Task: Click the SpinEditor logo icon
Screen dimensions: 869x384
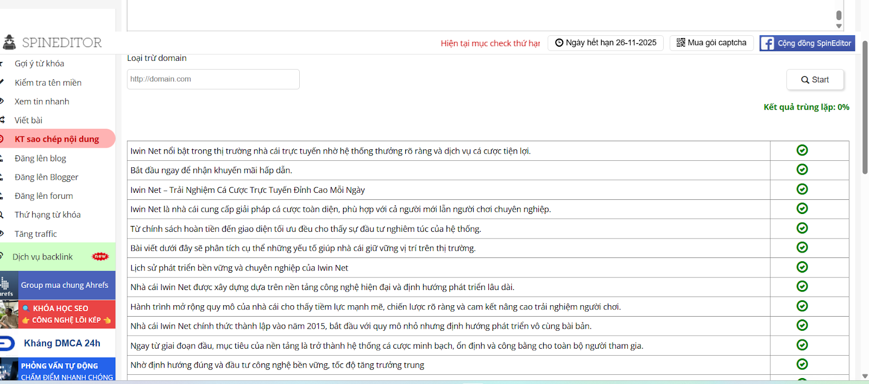Action: [9, 42]
